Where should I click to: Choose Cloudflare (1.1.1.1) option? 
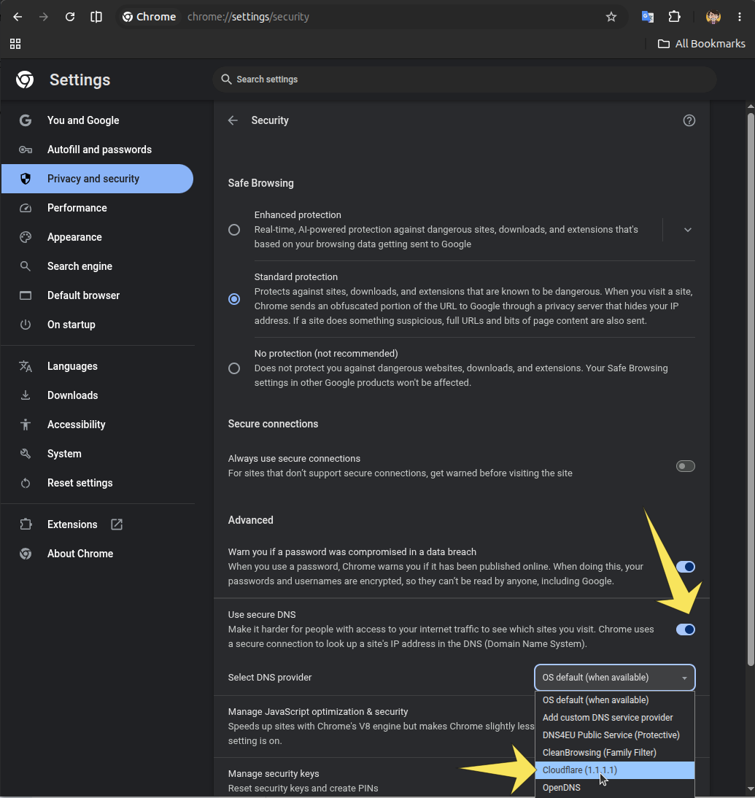tap(614, 770)
